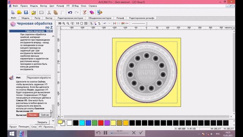The height and width of the screenshot is (137, 243).
Task: Pick the red colour swatch
Action: point(101,123)
